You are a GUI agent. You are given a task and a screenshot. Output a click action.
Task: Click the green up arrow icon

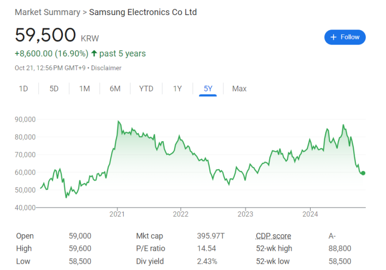pos(94,53)
